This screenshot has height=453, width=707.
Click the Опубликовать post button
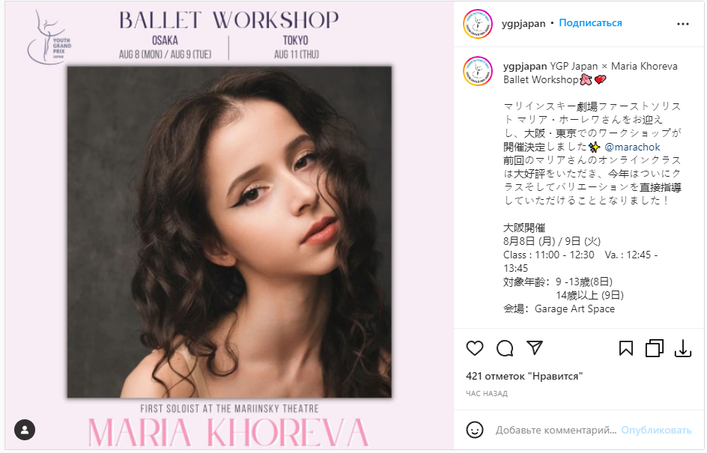click(x=656, y=430)
